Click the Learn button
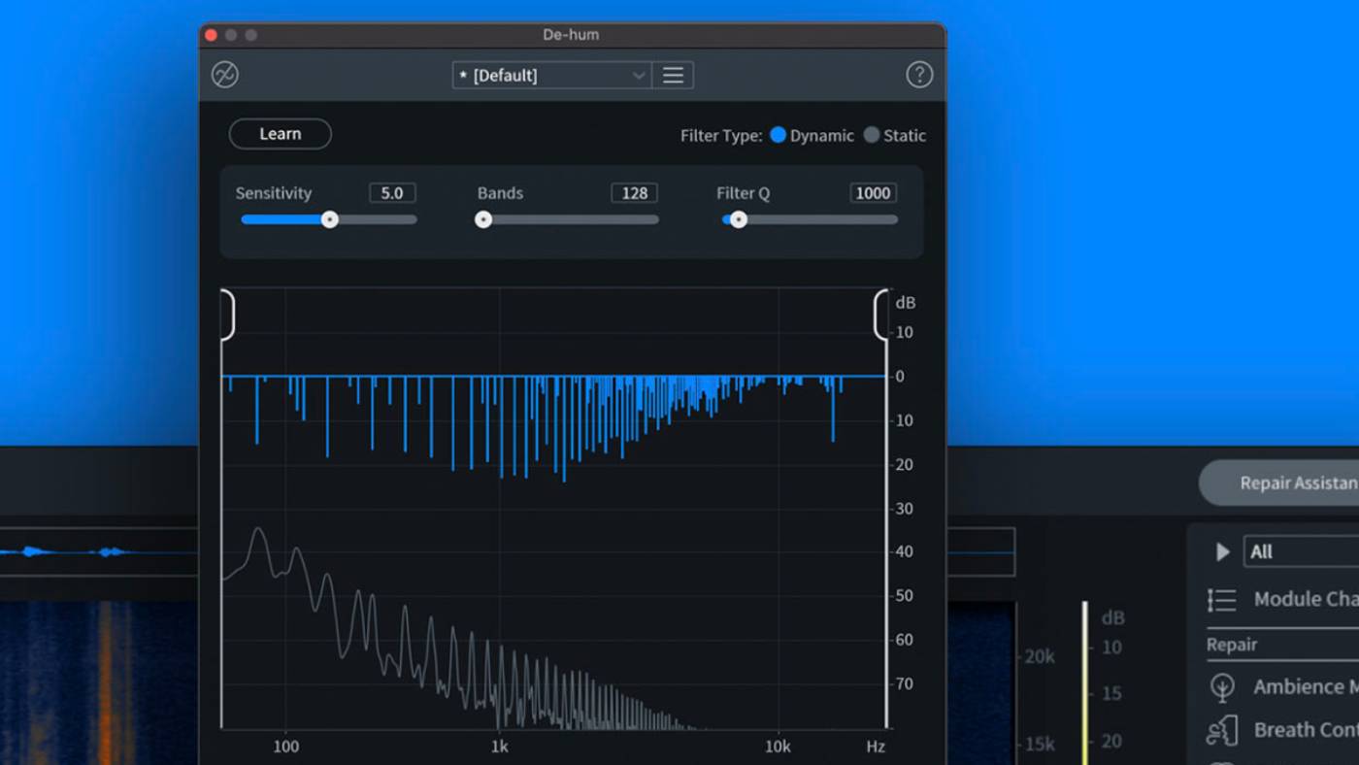The image size is (1359, 765). tap(280, 134)
